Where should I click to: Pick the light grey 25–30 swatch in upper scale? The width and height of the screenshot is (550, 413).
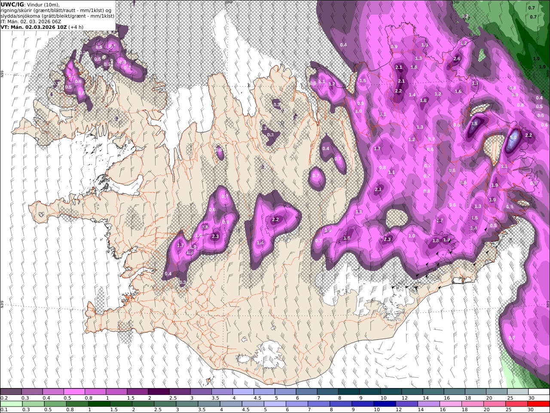(x=518, y=391)
